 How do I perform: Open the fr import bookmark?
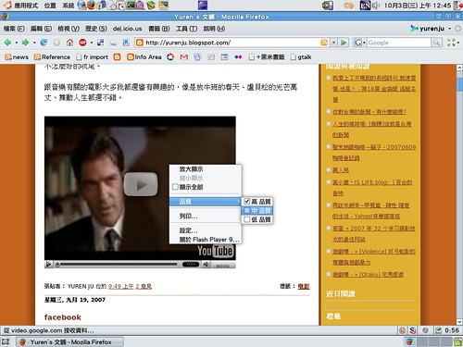pyautogui.click(x=92, y=57)
